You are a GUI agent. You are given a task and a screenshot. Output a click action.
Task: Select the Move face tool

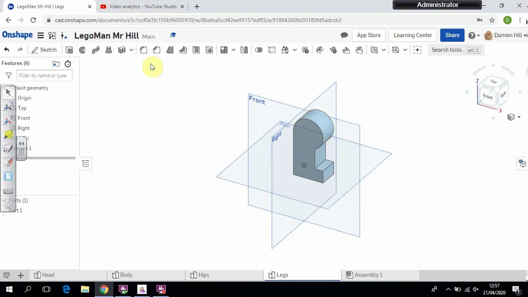coord(346,50)
